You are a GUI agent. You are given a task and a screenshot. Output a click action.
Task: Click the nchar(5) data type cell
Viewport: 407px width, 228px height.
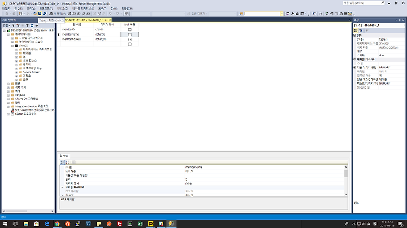click(x=107, y=34)
